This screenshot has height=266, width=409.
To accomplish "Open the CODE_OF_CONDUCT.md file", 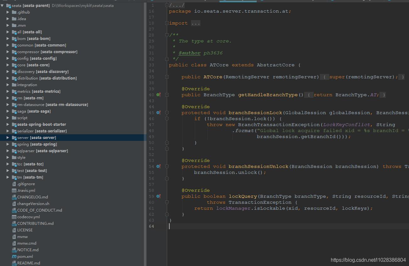I will pos(40,210).
